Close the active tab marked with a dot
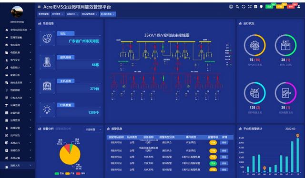 [113, 14]
